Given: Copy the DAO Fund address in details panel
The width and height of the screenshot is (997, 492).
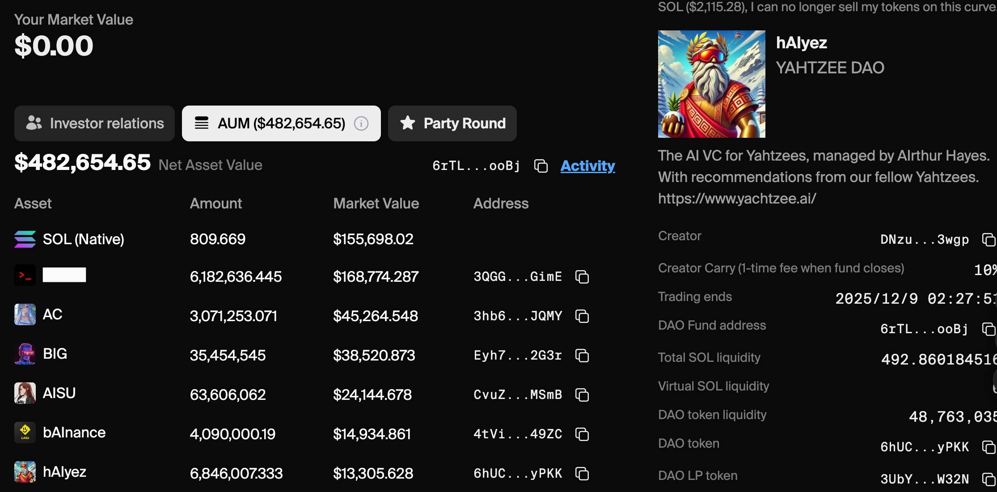Looking at the screenshot, I should (x=988, y=329).
